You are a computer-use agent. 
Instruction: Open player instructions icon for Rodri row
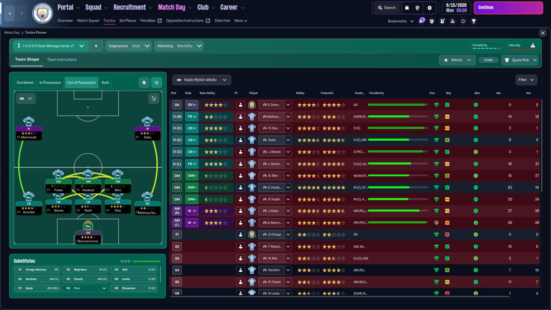tap(241, 140)
